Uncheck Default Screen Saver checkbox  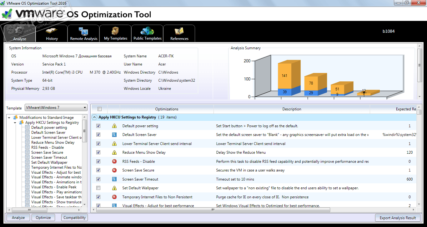pyautogui.click(x=98, y=135)
